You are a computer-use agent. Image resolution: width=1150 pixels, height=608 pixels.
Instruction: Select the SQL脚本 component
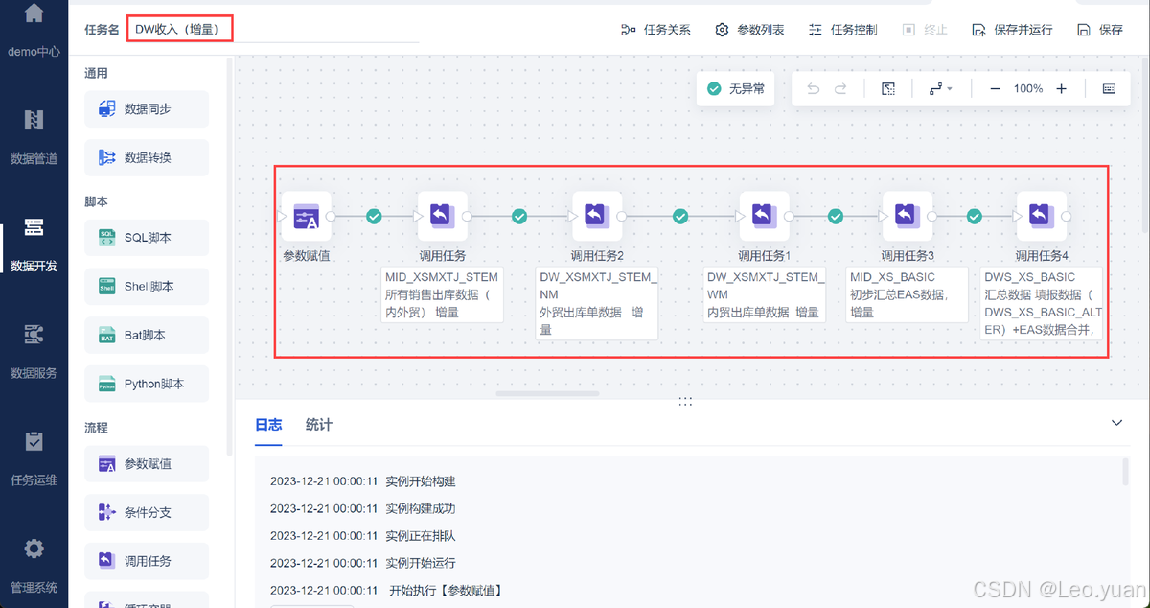(x=147, y=237)
